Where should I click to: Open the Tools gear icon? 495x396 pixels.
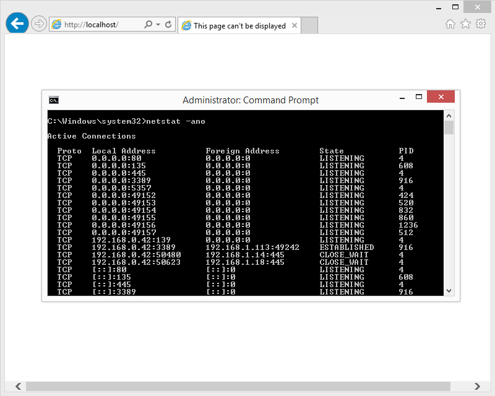481,24
